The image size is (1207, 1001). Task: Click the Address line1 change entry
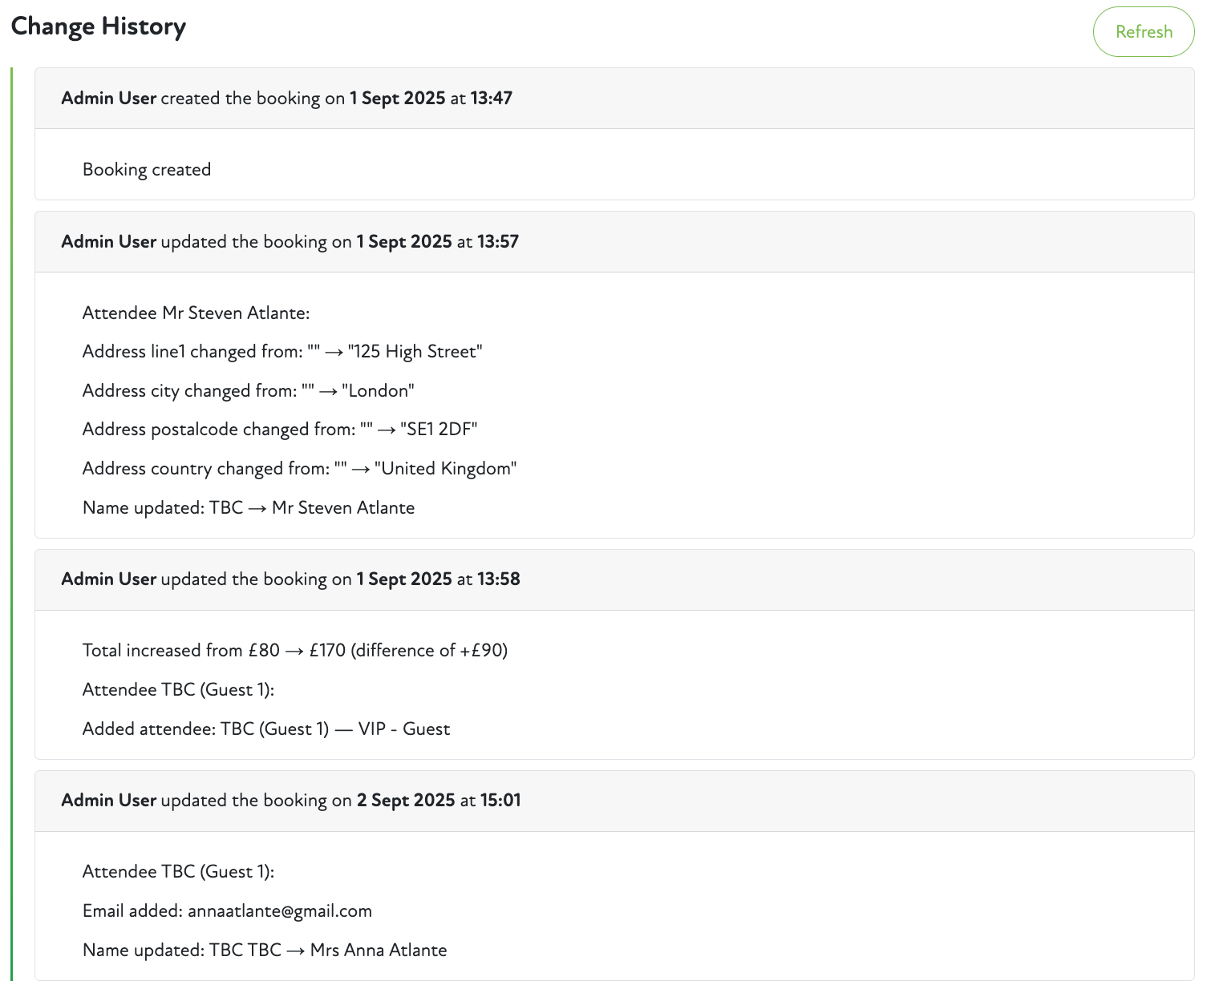tap(282, 352)
